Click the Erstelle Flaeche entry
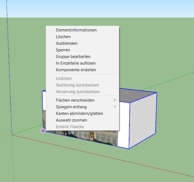 (x=70, y=127)
